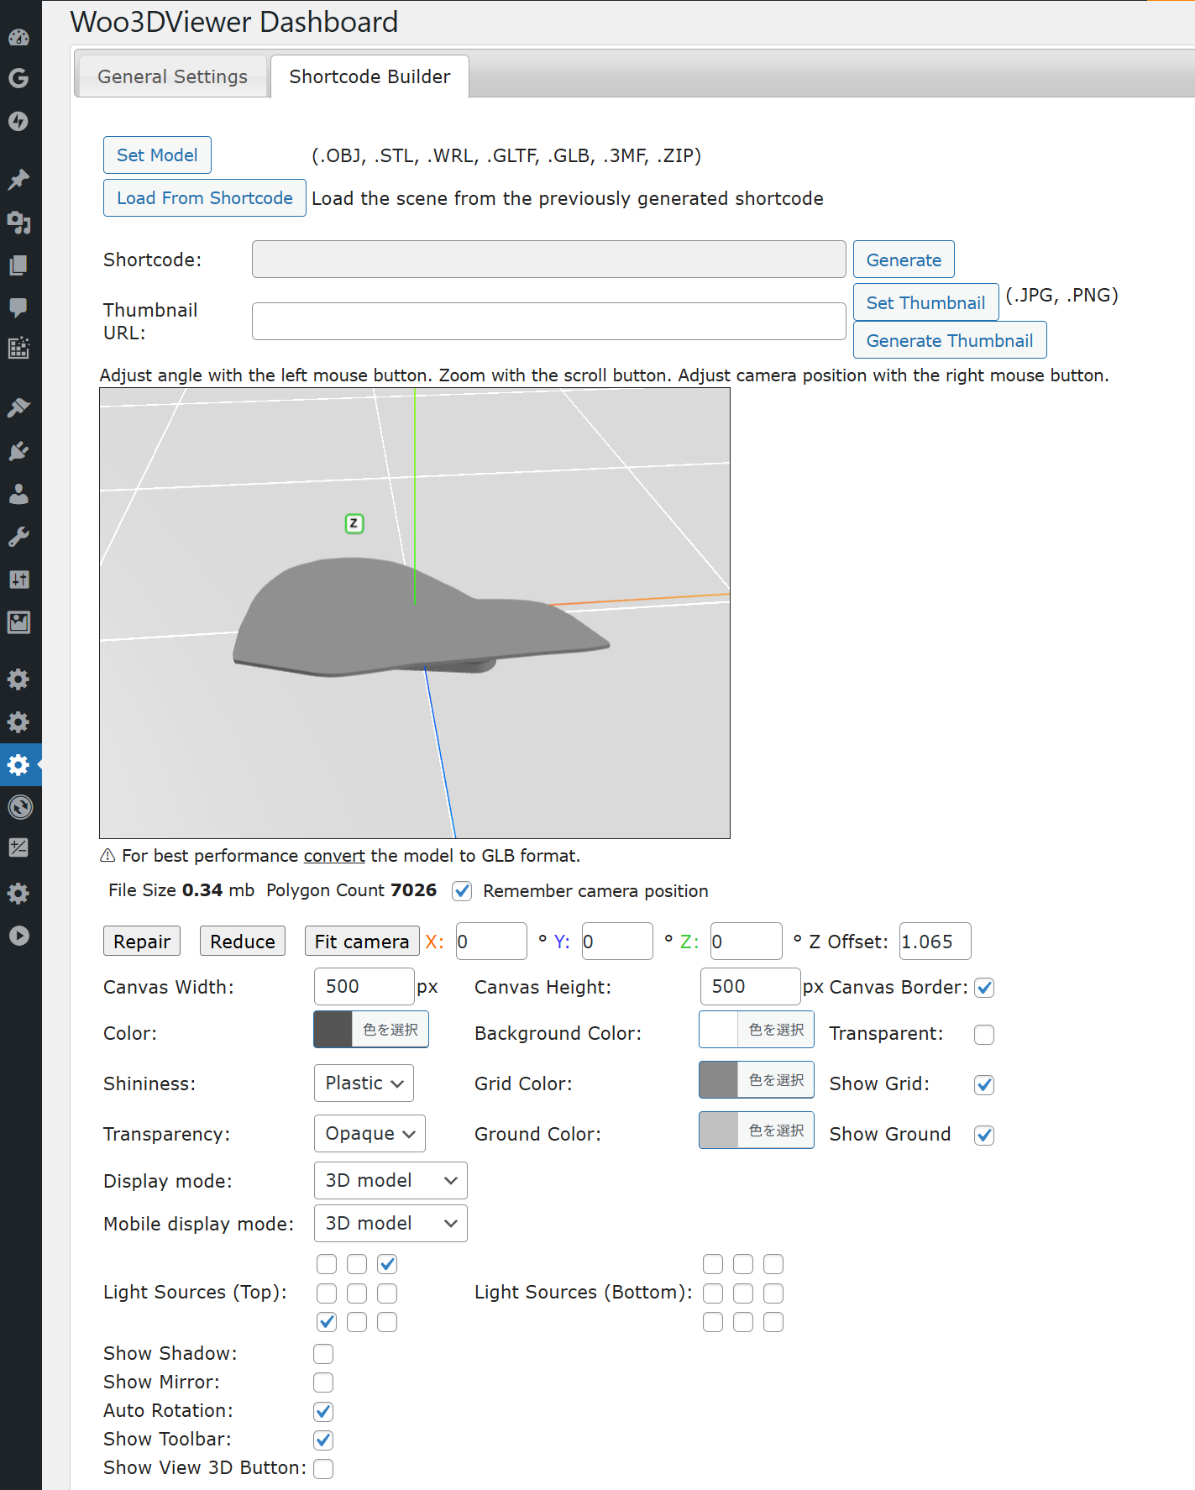Open Posts via the pushpin icon

18,179
